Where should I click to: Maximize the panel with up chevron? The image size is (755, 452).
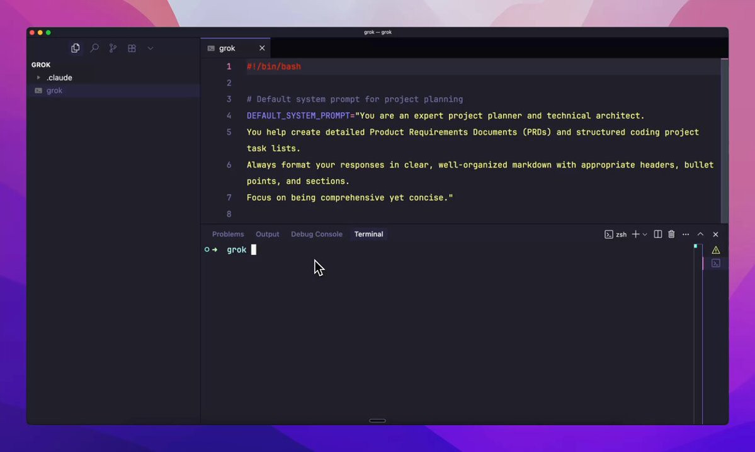pos(701,234)
